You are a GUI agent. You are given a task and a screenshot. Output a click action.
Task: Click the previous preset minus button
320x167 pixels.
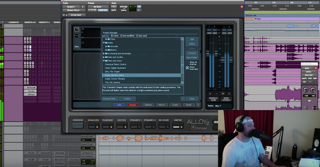[89, 10]
